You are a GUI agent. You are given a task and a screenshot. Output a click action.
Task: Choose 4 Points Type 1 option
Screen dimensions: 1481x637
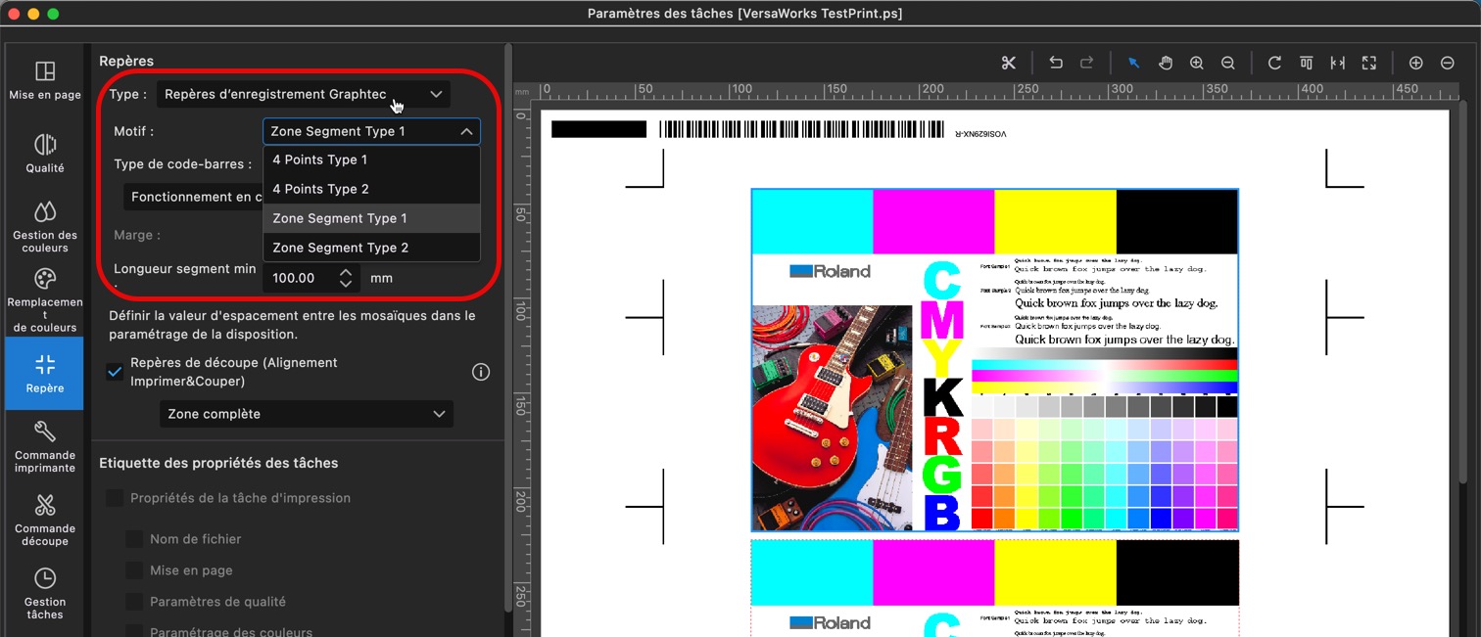(x=371, y=159)
